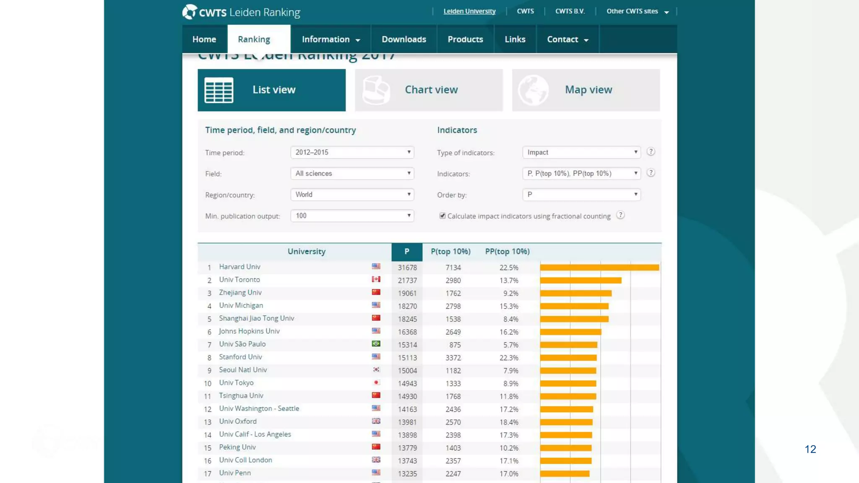This screenshot has height=483, width=859.
Task: Click the List view table icon
Action: pyautogui.click(x=219, y=90)
